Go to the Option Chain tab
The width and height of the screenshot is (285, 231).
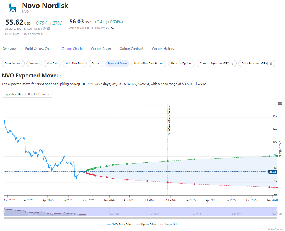click(x=101, y=49)
